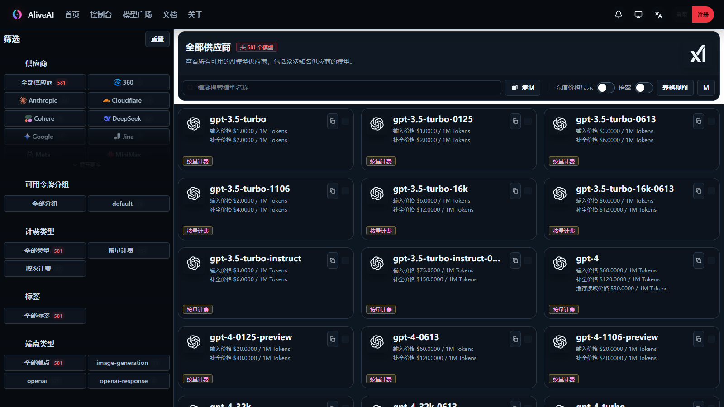Reset filters with 重置 button
Viewport: 724px width, 407px height.
pyautogui.click(x=157, y=39)
